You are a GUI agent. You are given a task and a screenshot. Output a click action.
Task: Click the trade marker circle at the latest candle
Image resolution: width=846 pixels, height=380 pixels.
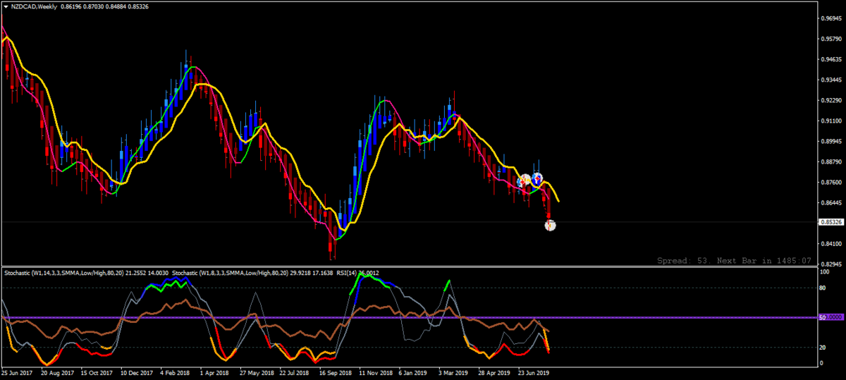[550, 226]
